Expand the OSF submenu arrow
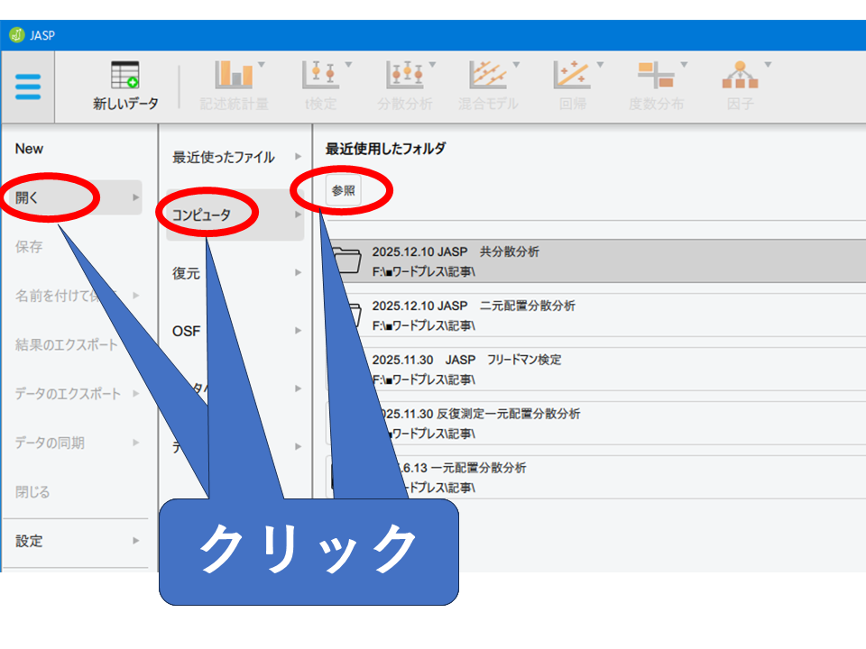Image resolution: width=866 pixels, height=649 pixels. (x=298, y=331)
